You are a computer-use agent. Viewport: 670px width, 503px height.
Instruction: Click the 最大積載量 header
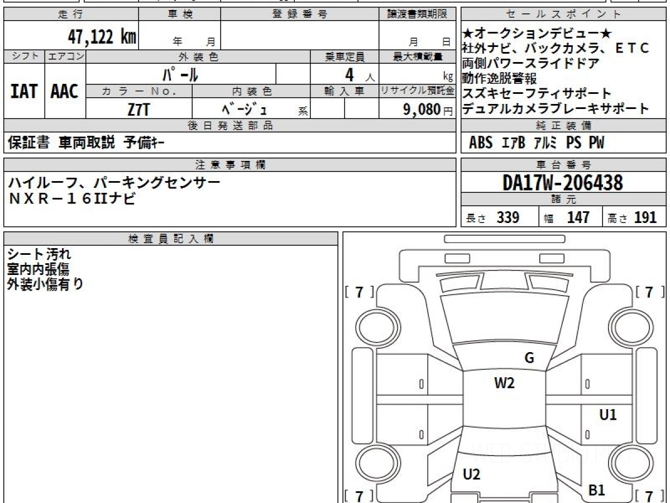pos(418,56)
